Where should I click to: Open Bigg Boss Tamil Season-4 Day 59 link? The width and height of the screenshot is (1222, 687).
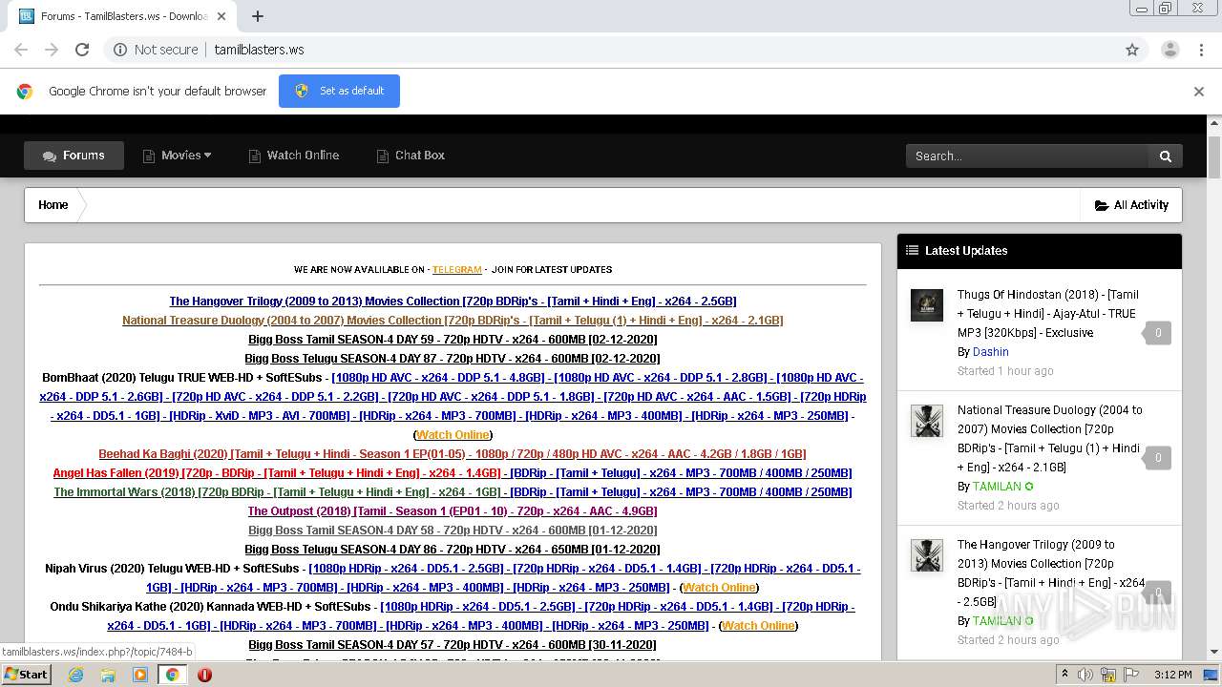453,340
